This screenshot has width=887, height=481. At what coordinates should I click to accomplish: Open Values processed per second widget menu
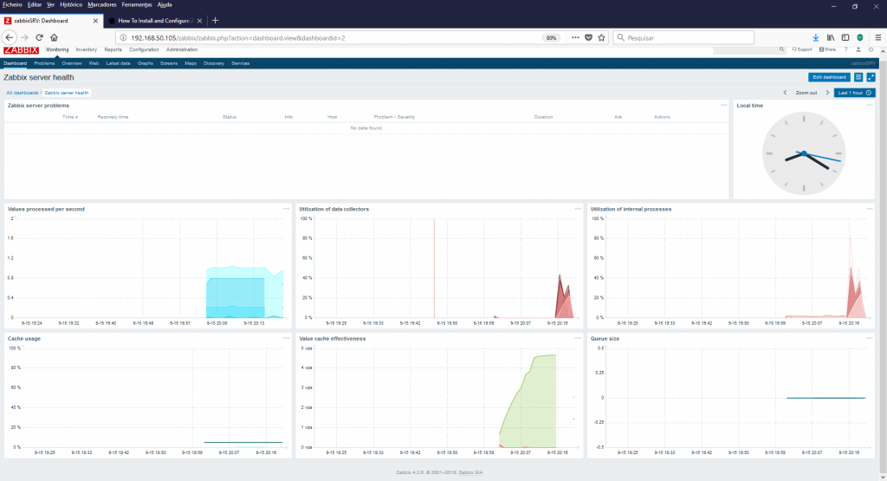tap(286, 209)
